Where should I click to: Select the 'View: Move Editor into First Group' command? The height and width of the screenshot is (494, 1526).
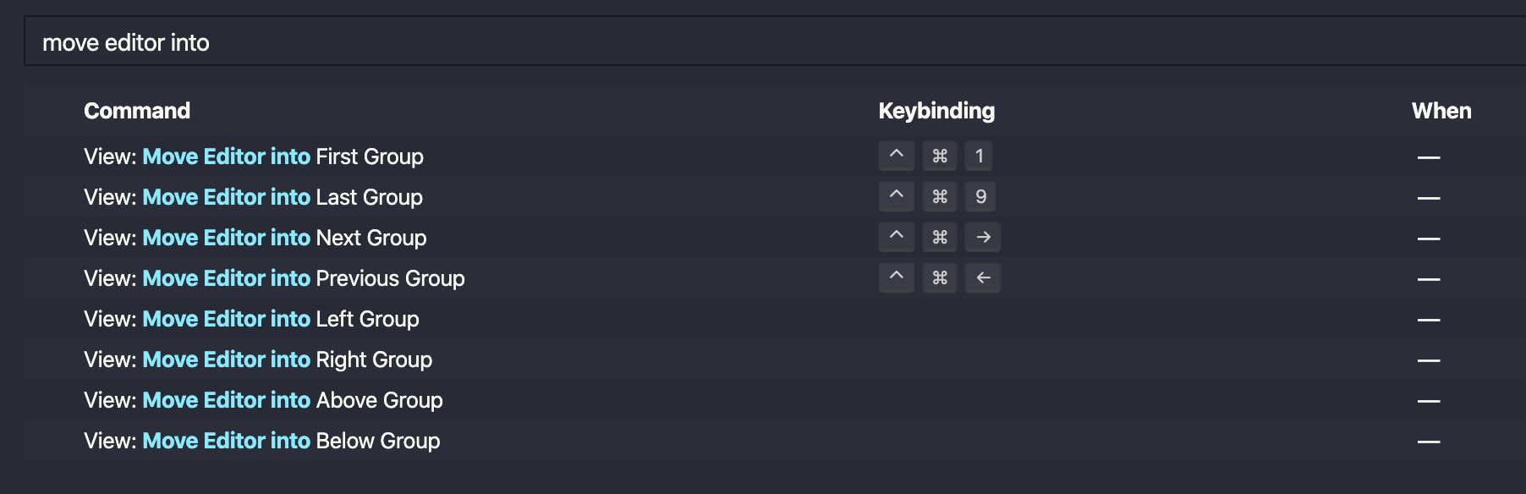tap(254, 156)
